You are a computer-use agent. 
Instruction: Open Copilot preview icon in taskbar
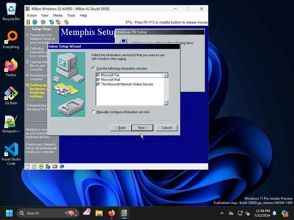coord(285,213)
